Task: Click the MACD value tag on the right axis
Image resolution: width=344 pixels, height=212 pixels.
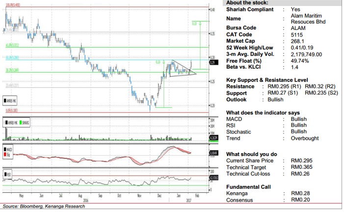Action: click(x=213, y=153)
